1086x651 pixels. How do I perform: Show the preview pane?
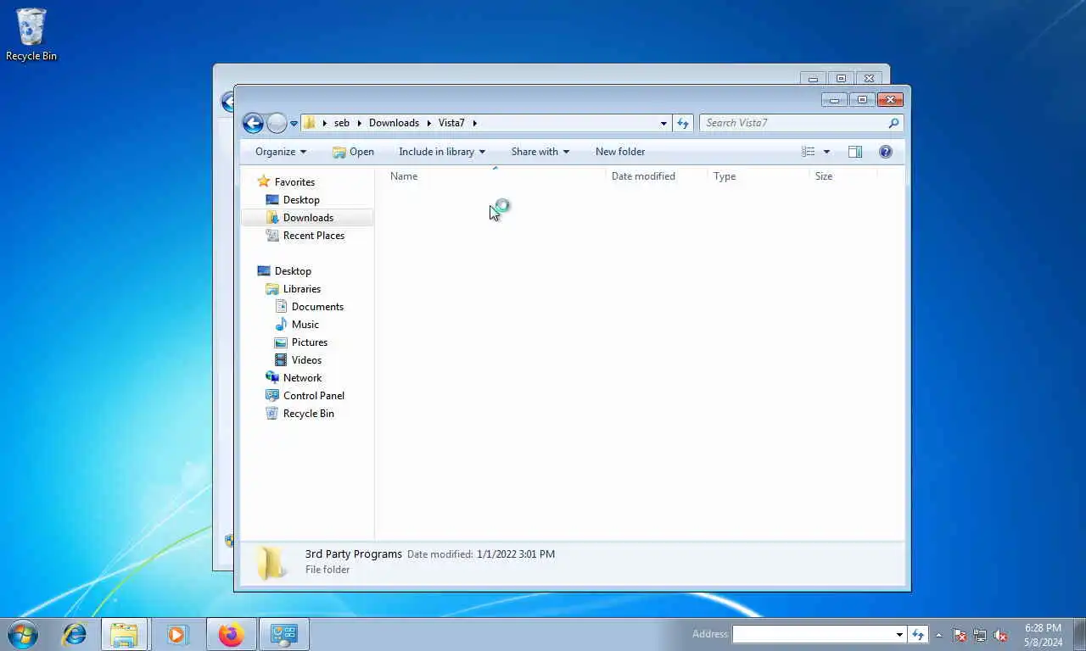pos(855,152)
